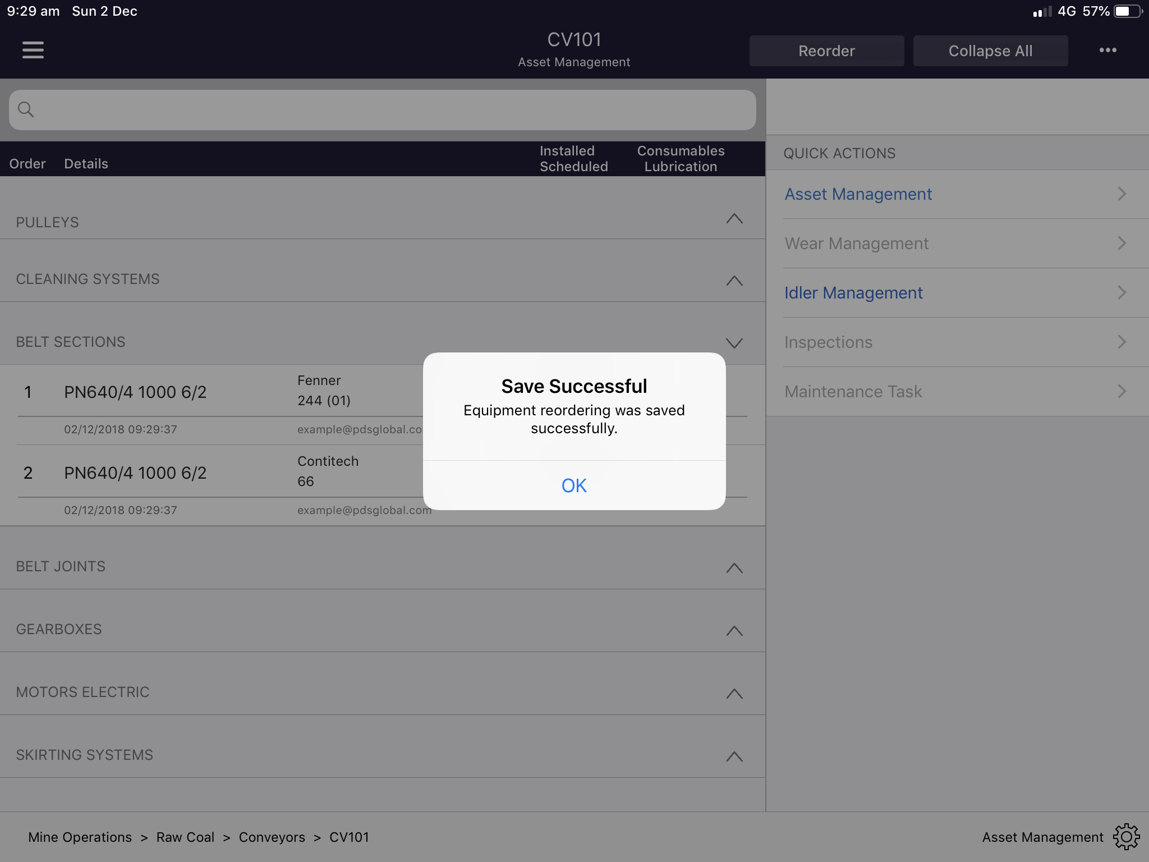This screenshot has height=862, width=1149.
Task: Click the CV101 title in header
Action: (x=574, y=39)
